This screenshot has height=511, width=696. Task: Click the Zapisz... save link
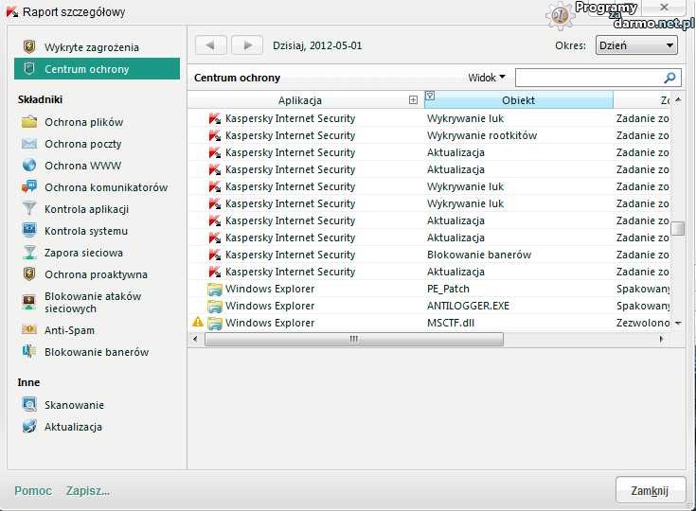(x=87, y=490)
